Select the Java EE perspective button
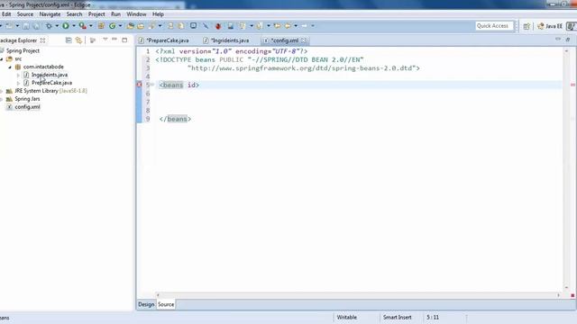 click(x=550, y=26)
